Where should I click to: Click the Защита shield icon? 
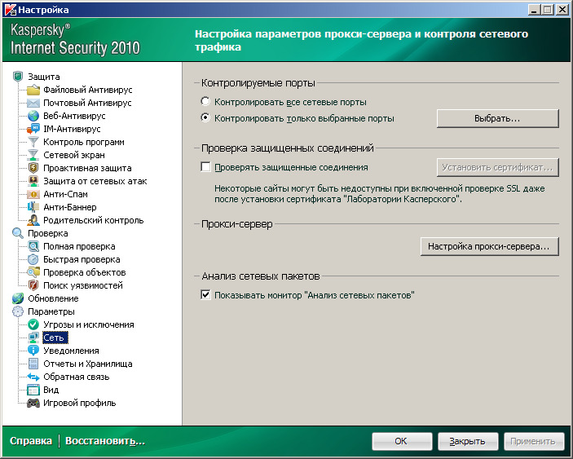tap(18, 77)
